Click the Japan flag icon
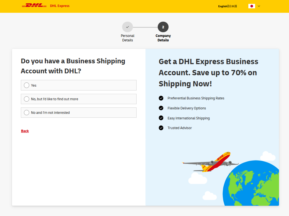This screenshot has height=216, width=289. [251, 6]
